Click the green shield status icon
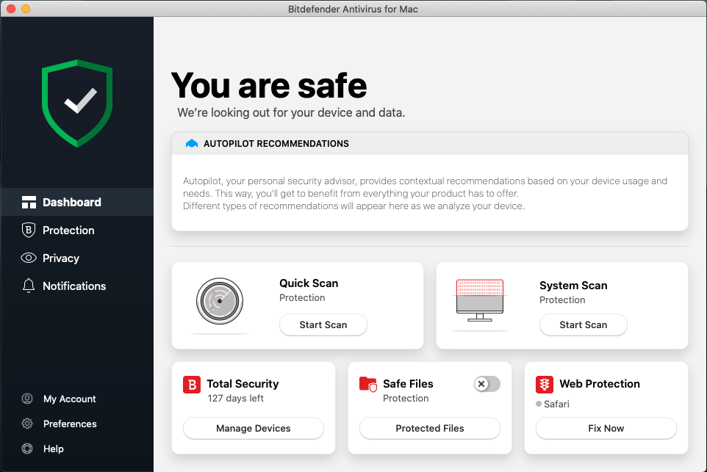This screenshot has width=707, height=472. coord(77,104)
